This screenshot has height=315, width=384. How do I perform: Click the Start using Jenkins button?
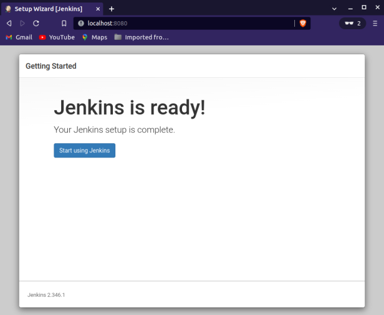[85, 151]
